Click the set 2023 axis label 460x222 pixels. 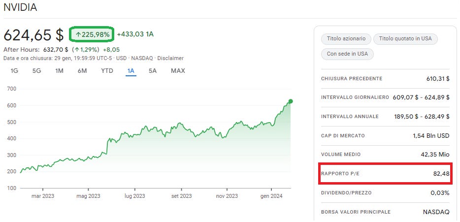[181, 196]
